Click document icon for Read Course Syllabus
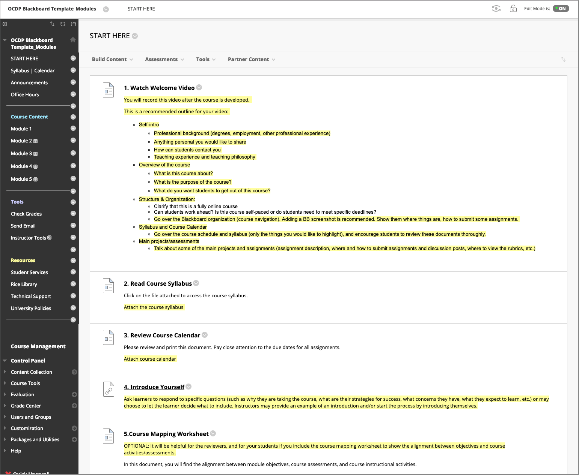This screenshot has height=475, width=579. coord(108,286)
